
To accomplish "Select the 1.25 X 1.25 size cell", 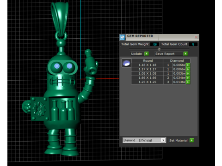I will pos(147,82).
